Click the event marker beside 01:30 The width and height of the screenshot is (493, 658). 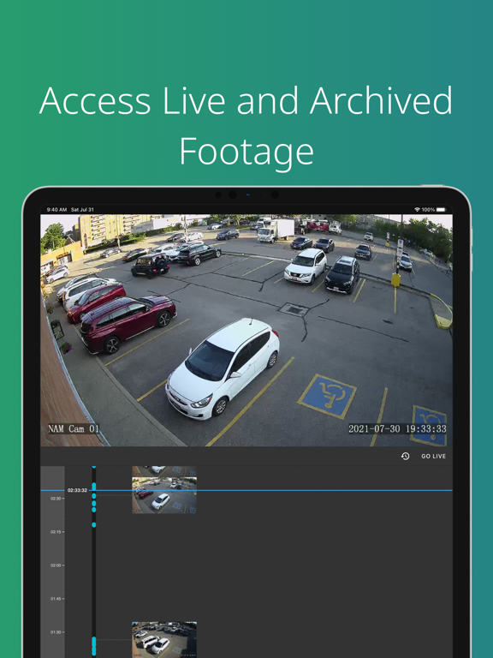coord(94,646)
